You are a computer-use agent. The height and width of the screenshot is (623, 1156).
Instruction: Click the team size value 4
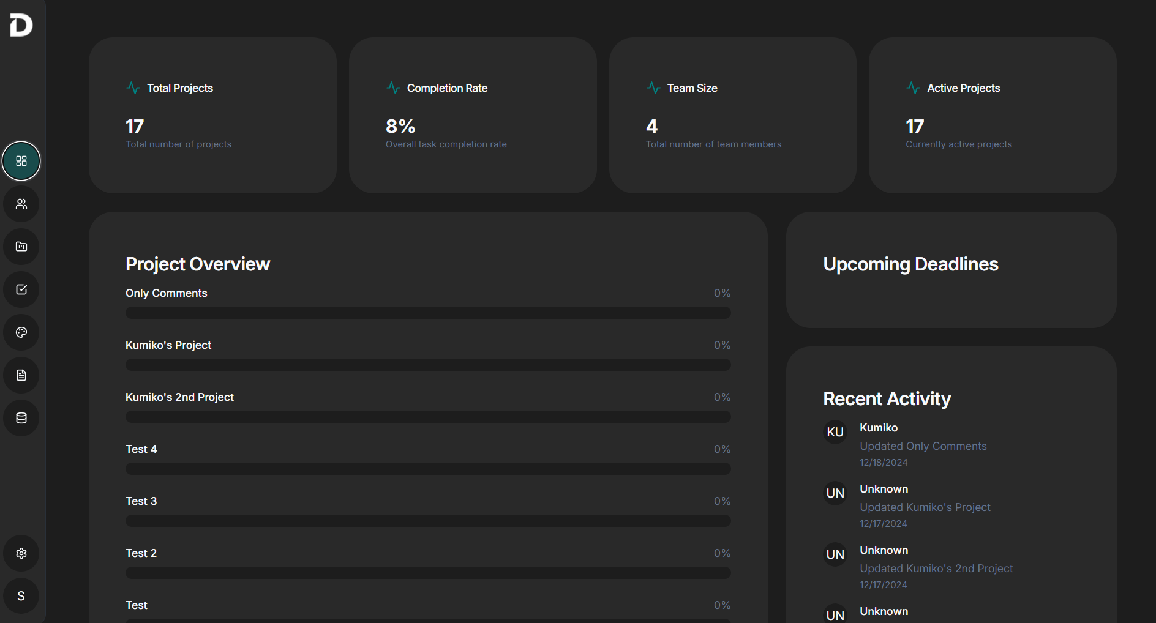click(651, 126)
